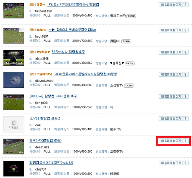Click the 1000K/800x600 quality value
192x178 pixels.
click(x=82, y=174)
